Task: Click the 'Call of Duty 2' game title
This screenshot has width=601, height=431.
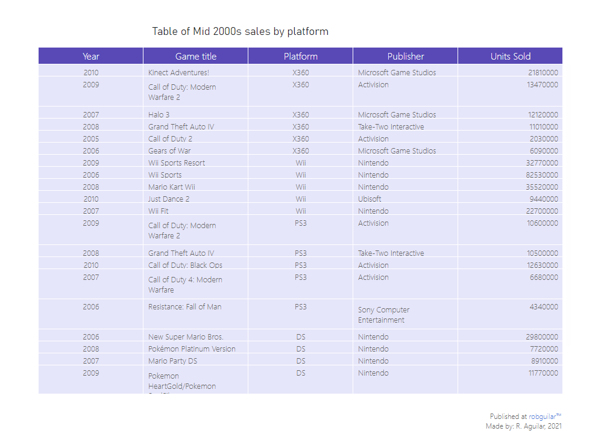Action: 170,138
